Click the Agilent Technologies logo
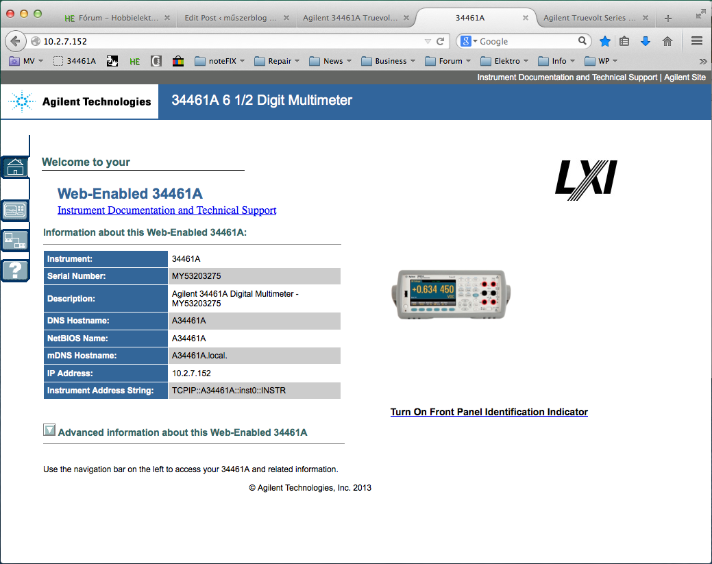This screenshot has height=564, width=712. (80, 101)
